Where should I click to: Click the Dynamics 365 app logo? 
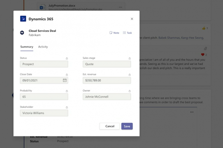tap(23, 19)
